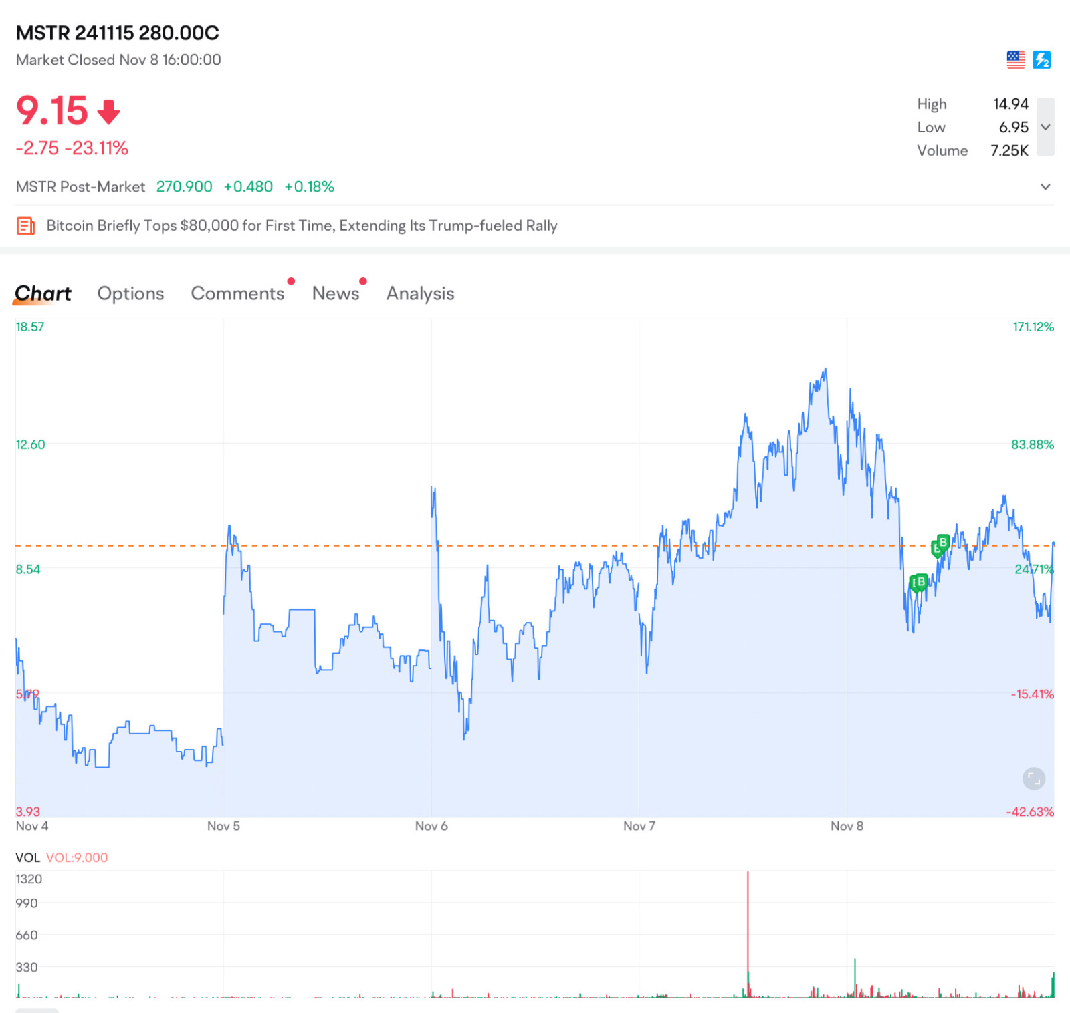Click the Nov 4 date label
This screenshot has width=1070, height=1013.
(x=32, y=827)
